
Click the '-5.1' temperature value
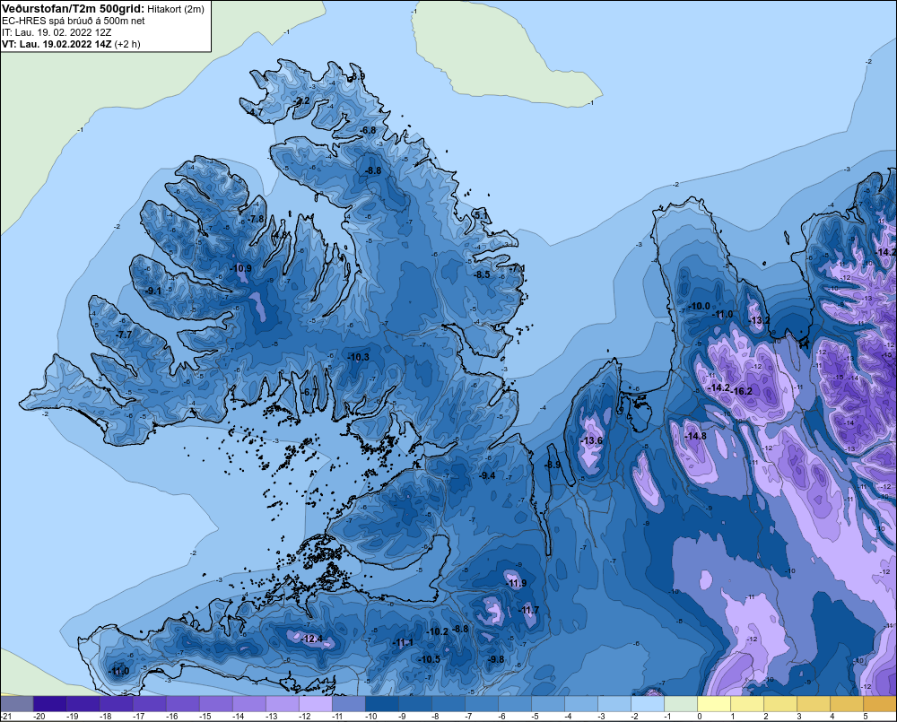click(481, 215)
